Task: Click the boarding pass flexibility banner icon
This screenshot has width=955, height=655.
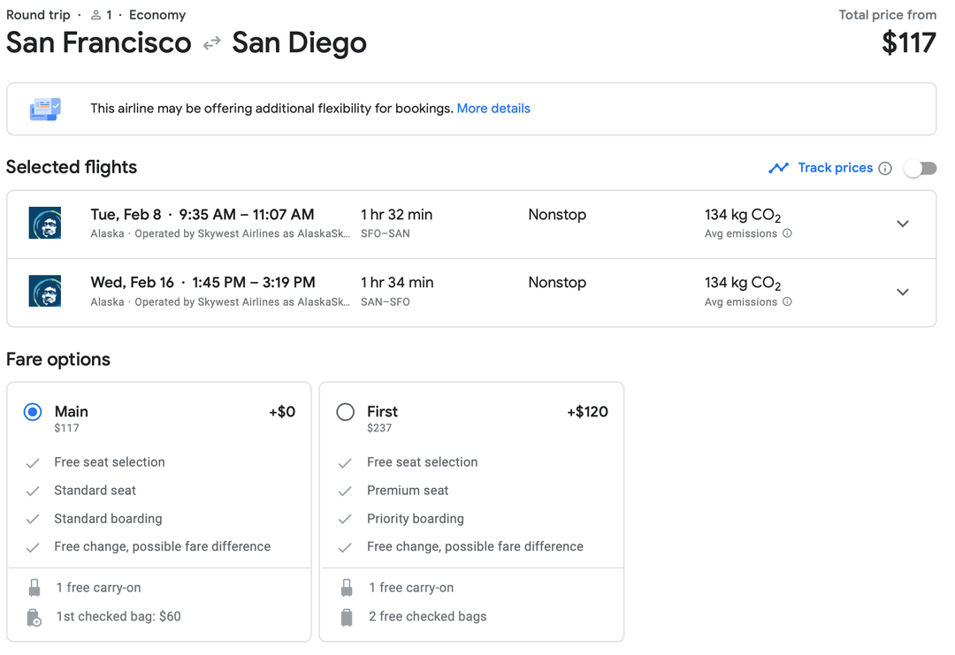Action: pyautogui.click(x=43, y=108)
